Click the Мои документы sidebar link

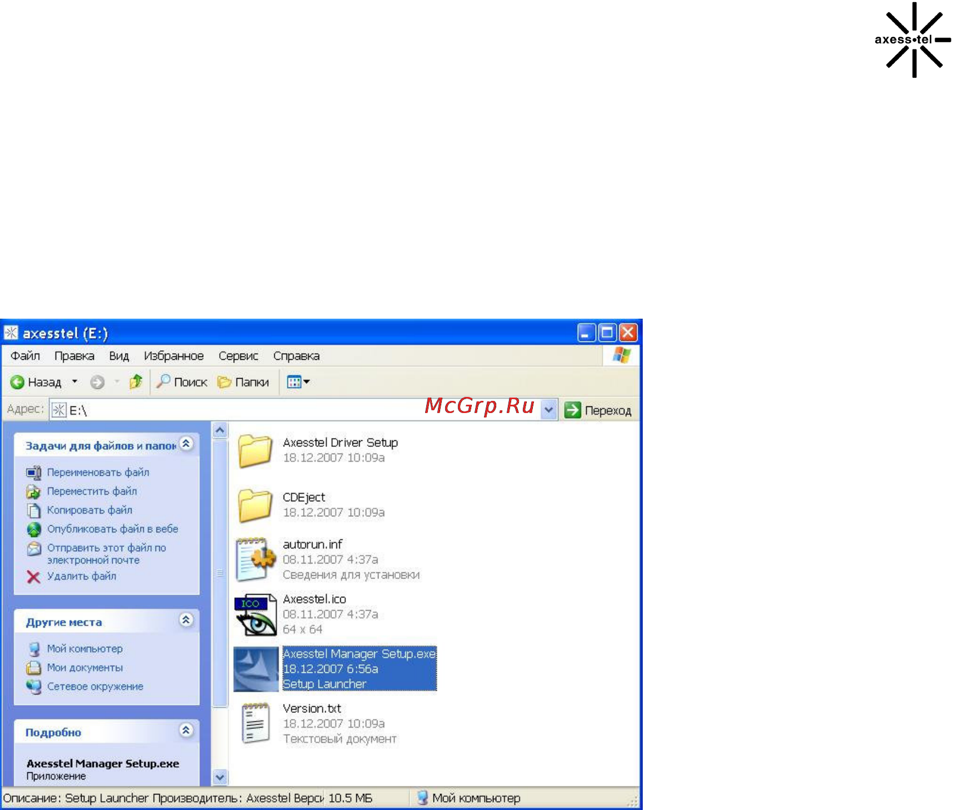84,668
